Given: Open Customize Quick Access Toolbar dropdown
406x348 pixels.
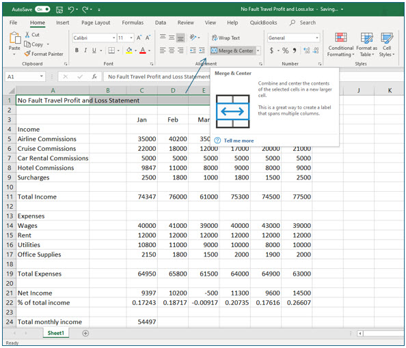Looking at the screenshot, I should (x=99, y=10).
